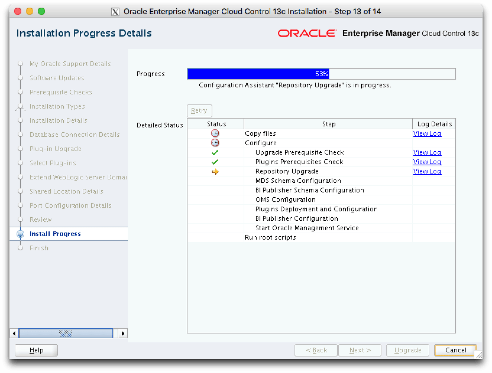Open View Log for Upgrade Prerequisite Check
Image resolution: width=492 pixels, height=373 pixels.
[x=427, y=152]
